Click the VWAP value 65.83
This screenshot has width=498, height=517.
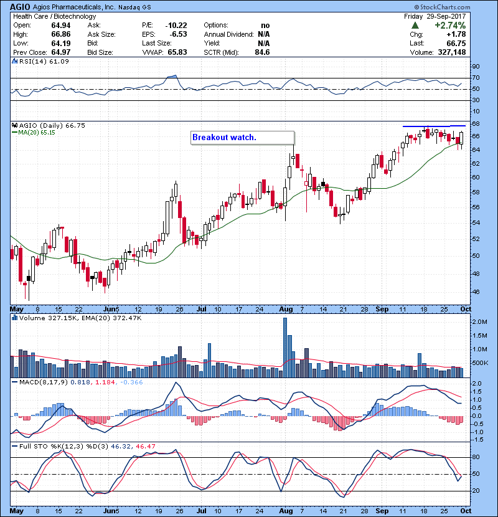pos(177,52)
